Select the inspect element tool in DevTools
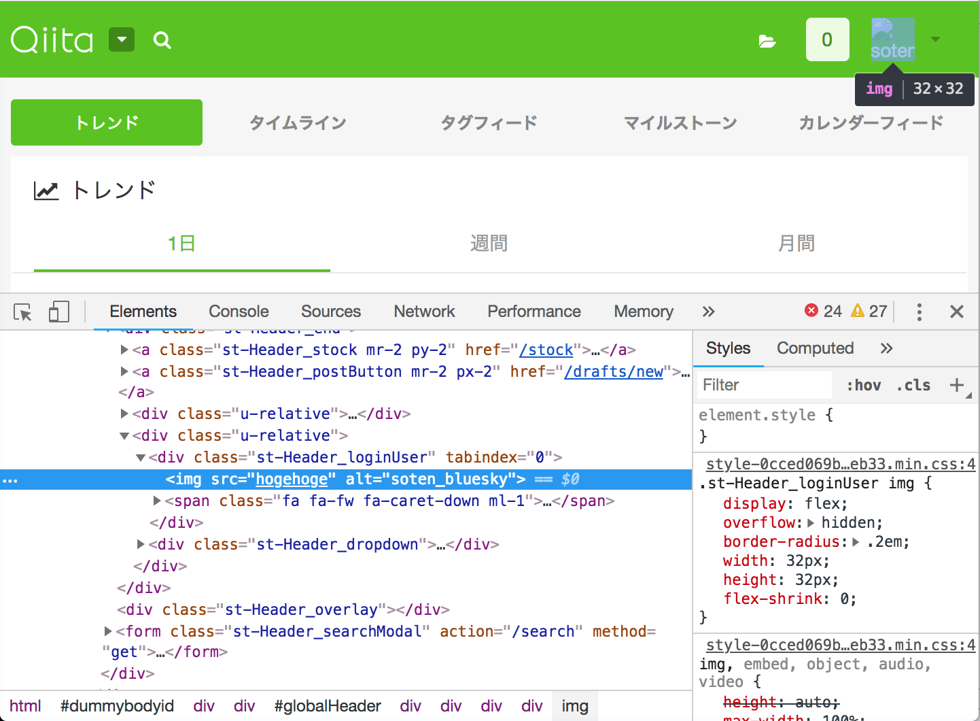980x721 pixels. click(x=22, y=311)
